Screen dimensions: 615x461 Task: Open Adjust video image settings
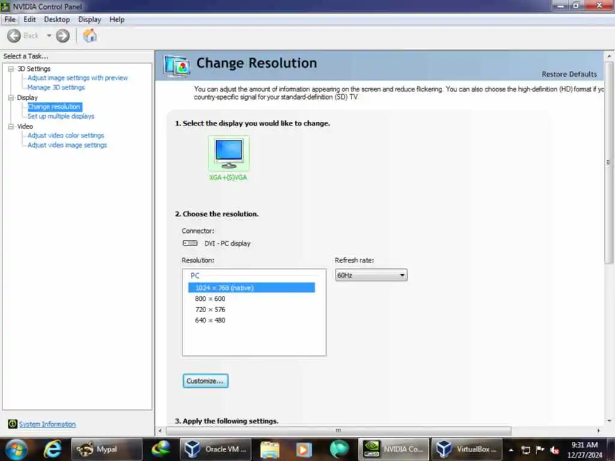(67, 145)
